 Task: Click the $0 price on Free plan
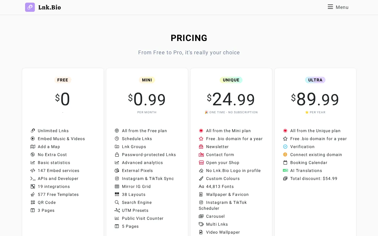[63, 99]
